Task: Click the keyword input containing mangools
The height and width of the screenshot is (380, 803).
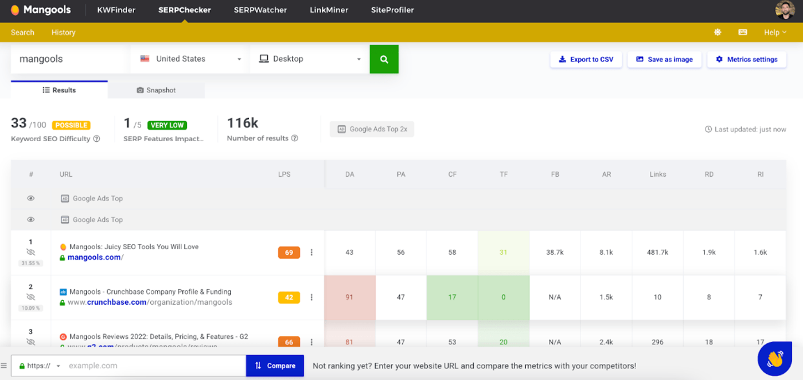Action: [71, 59]
